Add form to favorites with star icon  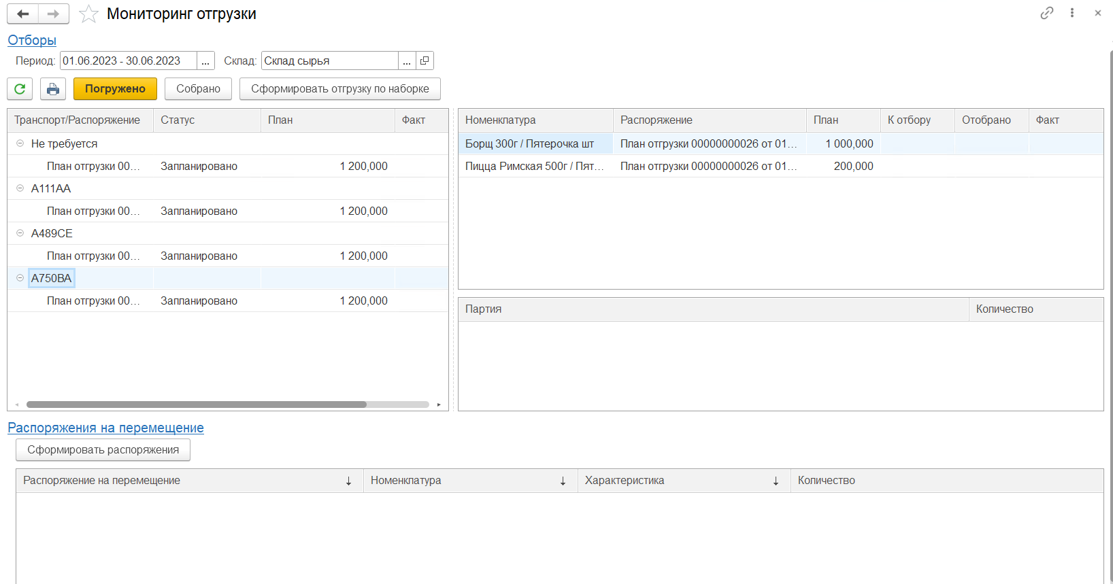(x=88, y=14)
